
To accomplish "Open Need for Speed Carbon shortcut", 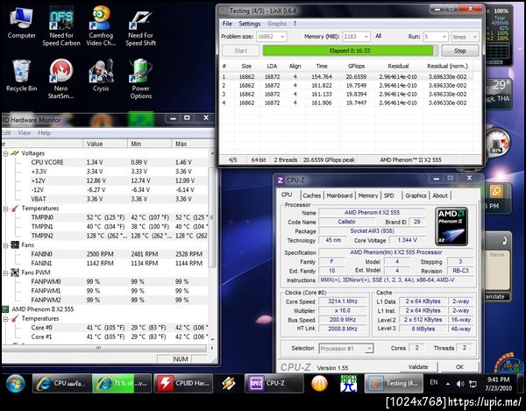I will pyautogui.click(x=61, y=26).
